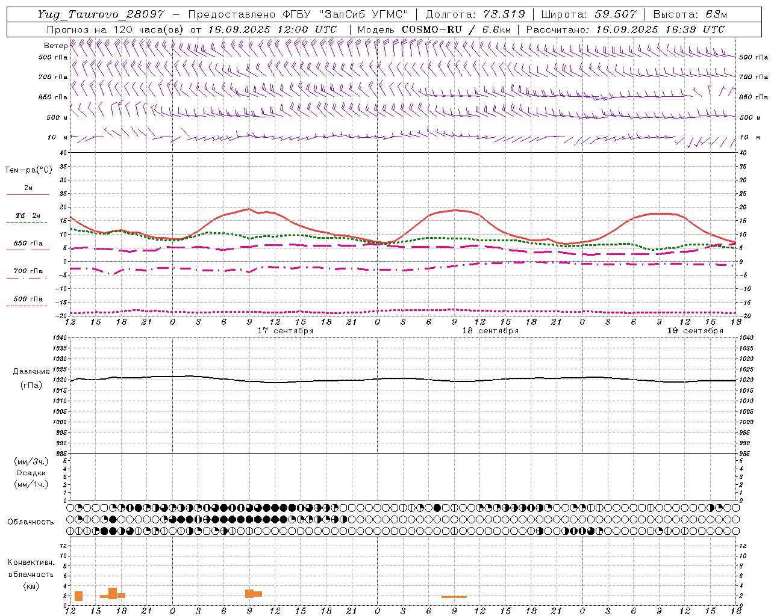Image resolution: width=771 pixels, height=616 pixels.
Task: Click the 700 гПа temperature legend entry
Action: (x=28, y=271)
